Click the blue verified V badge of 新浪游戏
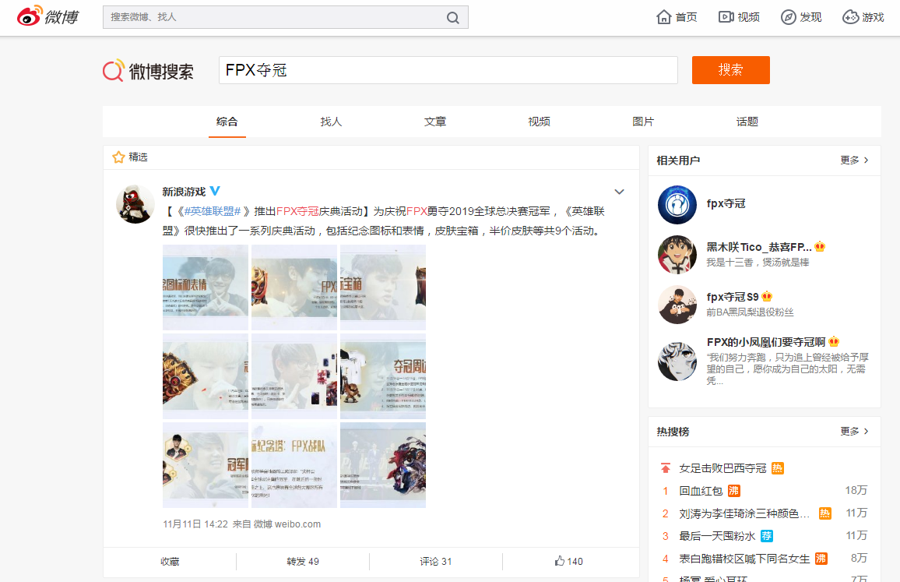This screenshot has width=900, height=582. (x=215, y=191)
